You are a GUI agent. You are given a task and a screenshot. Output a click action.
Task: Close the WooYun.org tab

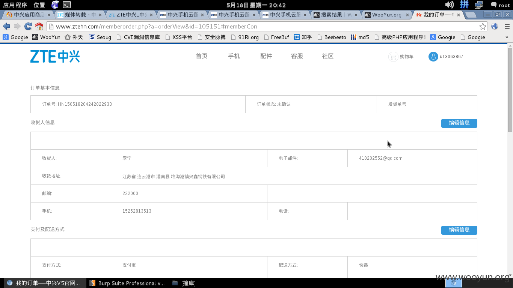(x=407, y=15)
